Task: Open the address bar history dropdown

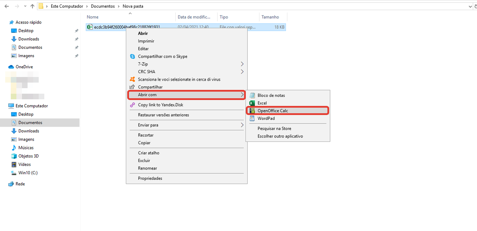Action: pyautogui.click(x=467, y=6)
